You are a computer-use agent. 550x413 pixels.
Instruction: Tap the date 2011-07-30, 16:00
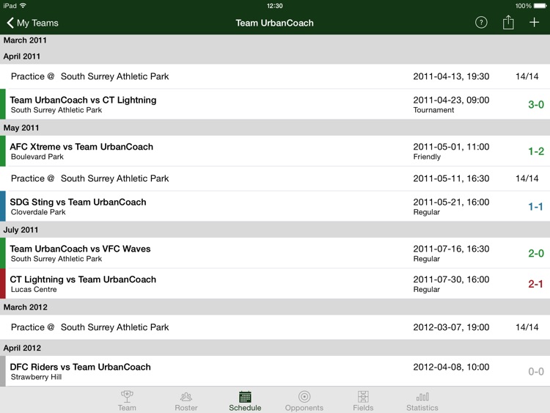coord(451,279)
